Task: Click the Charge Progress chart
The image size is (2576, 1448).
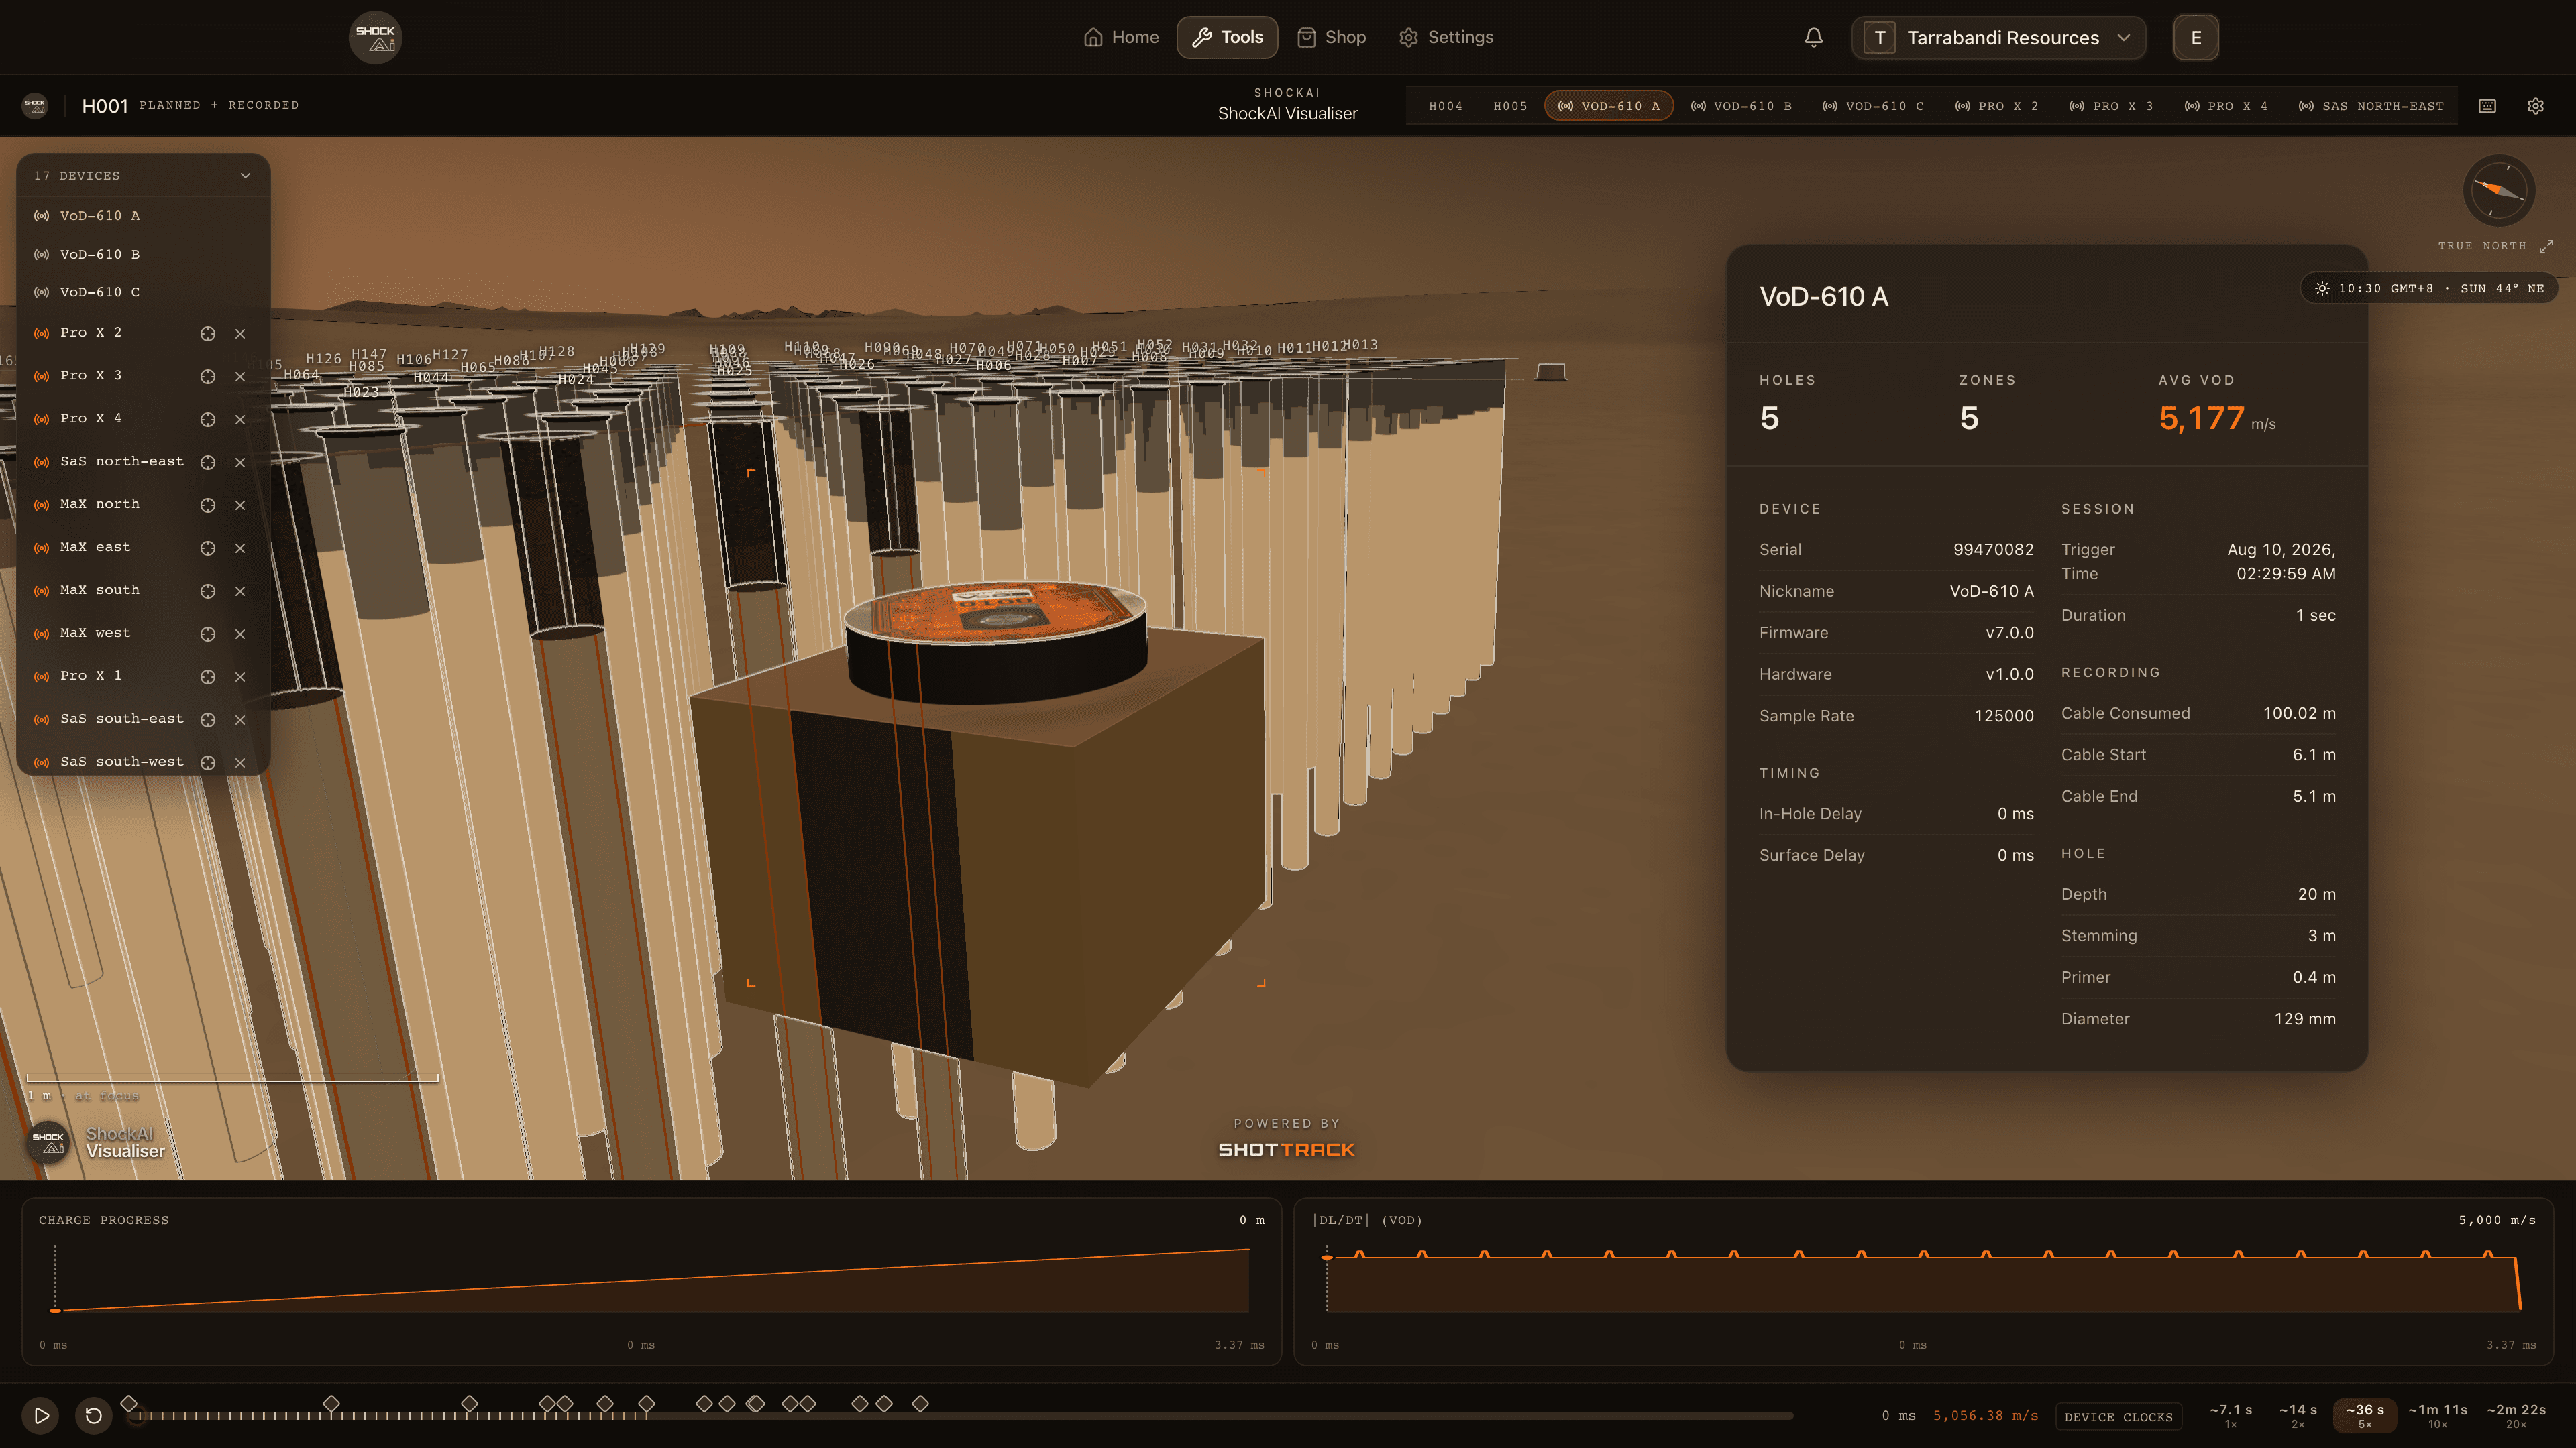Action: point(651,1282)
